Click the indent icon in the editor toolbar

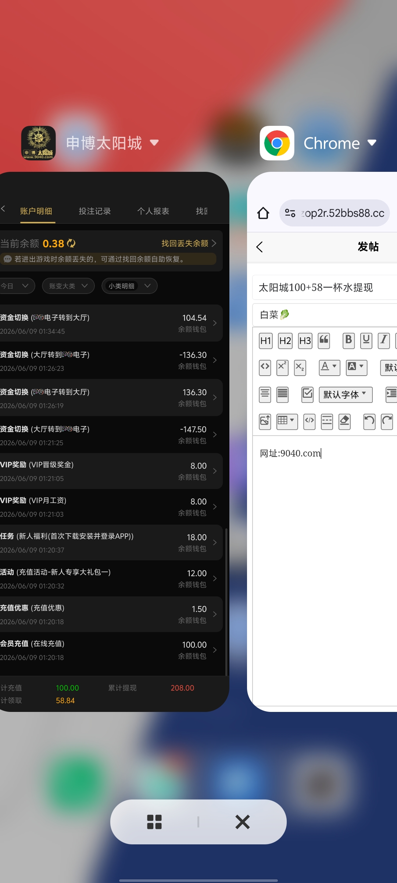click(x=391, y=395)
